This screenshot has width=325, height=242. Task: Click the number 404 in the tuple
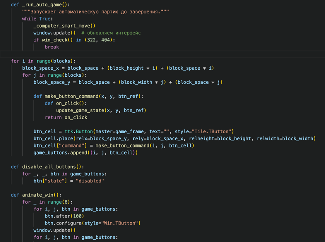click(105, 40)
